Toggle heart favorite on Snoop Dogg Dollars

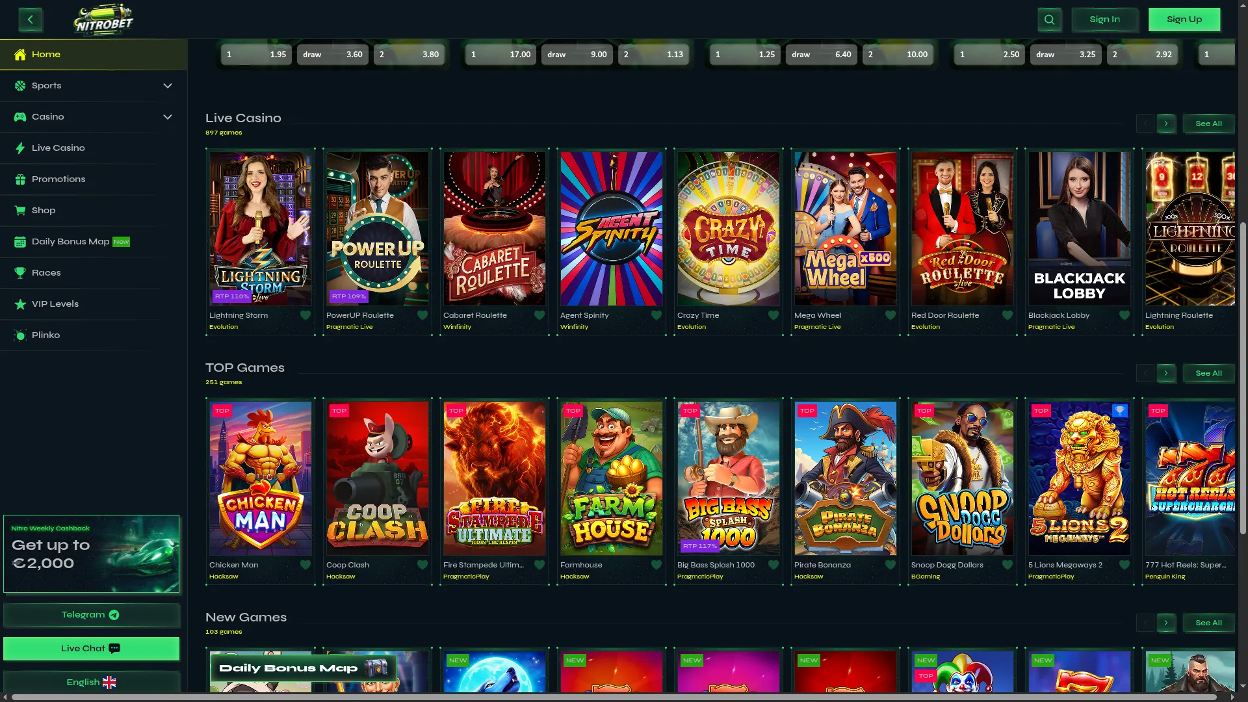point(1007,565)
